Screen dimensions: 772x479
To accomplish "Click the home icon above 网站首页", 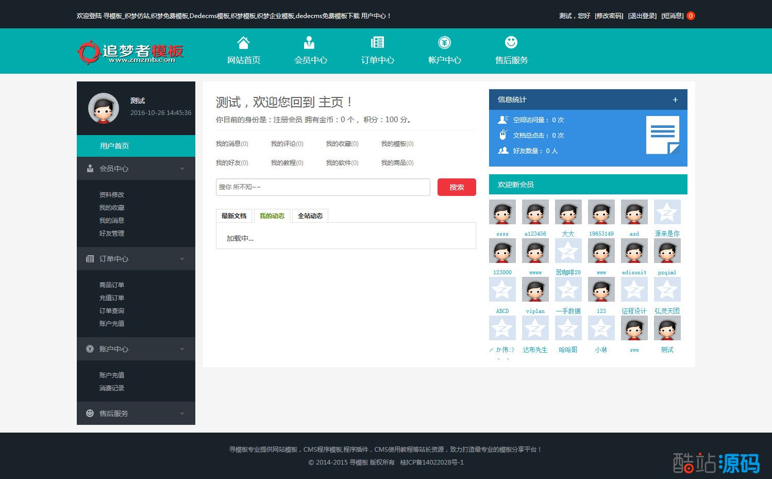I will tap(243, 42).
